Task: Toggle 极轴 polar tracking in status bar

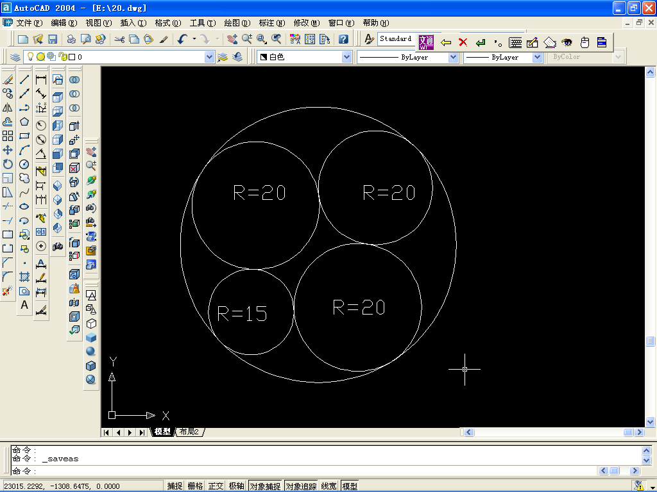Action: pyautogui.click(x=236, y=486)
